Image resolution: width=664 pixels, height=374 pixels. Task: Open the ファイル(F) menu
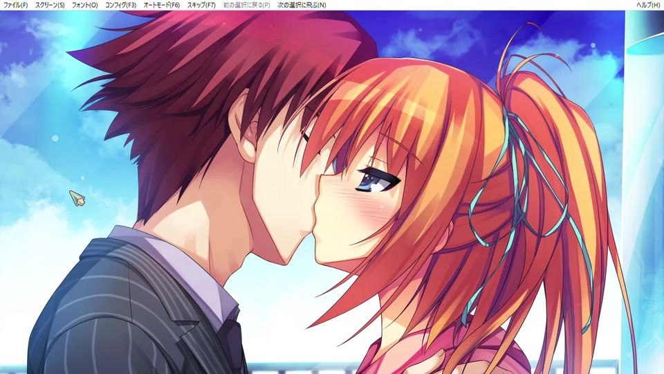15,5
